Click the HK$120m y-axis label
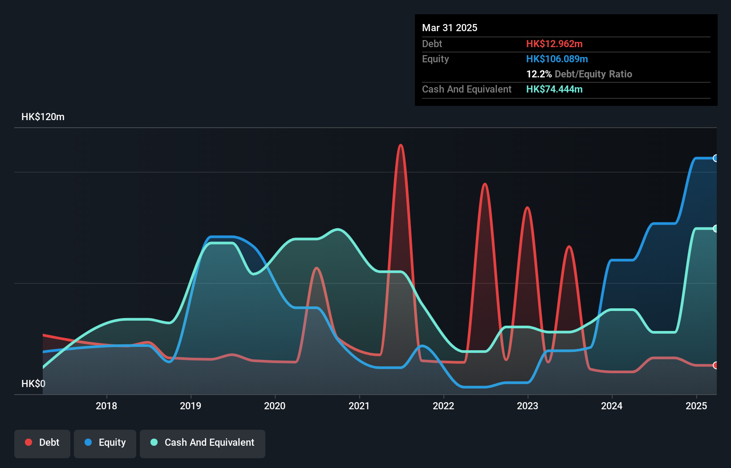Image resolution: width=731 pixels, height=468 pixels. pyautogui.click(x=43, y=117)
